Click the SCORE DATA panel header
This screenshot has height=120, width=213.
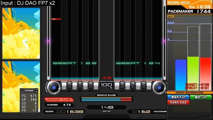[x=178, y=2]
